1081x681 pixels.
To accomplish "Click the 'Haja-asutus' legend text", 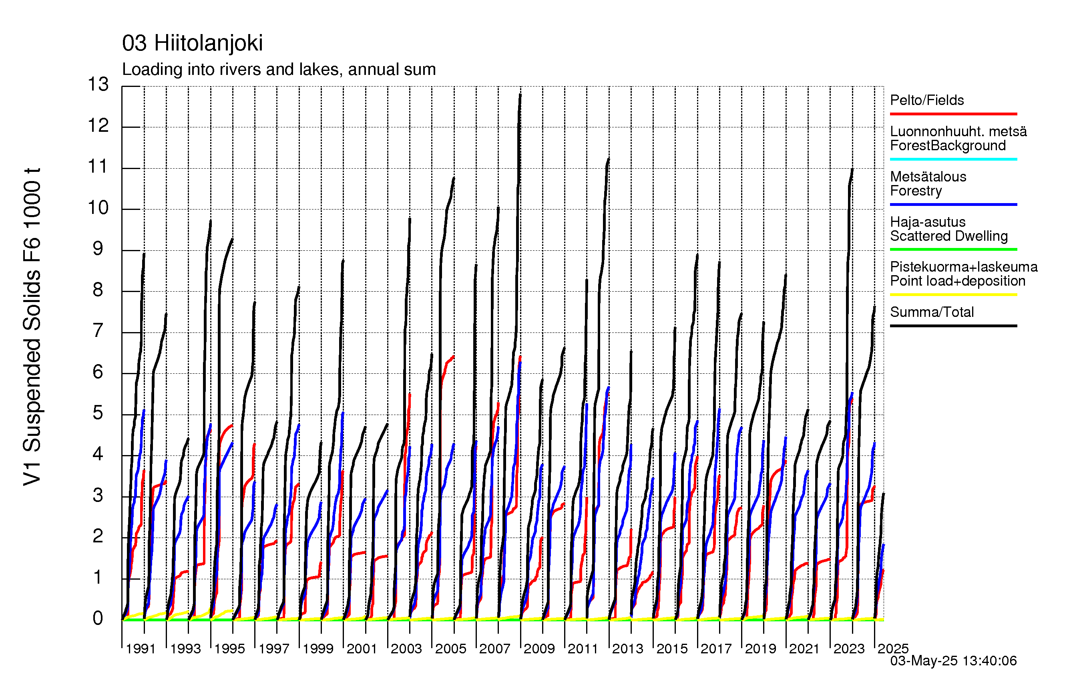I will point(928,222).
